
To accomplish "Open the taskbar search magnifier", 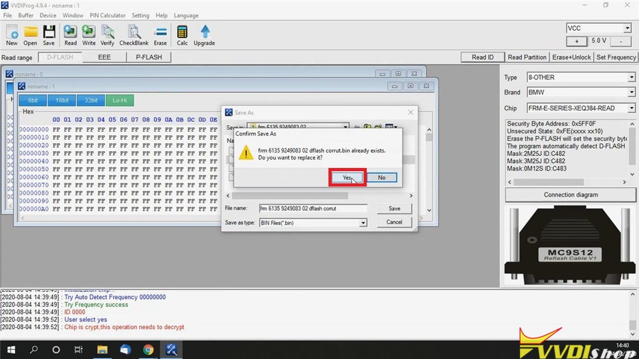I will point(34,349).
